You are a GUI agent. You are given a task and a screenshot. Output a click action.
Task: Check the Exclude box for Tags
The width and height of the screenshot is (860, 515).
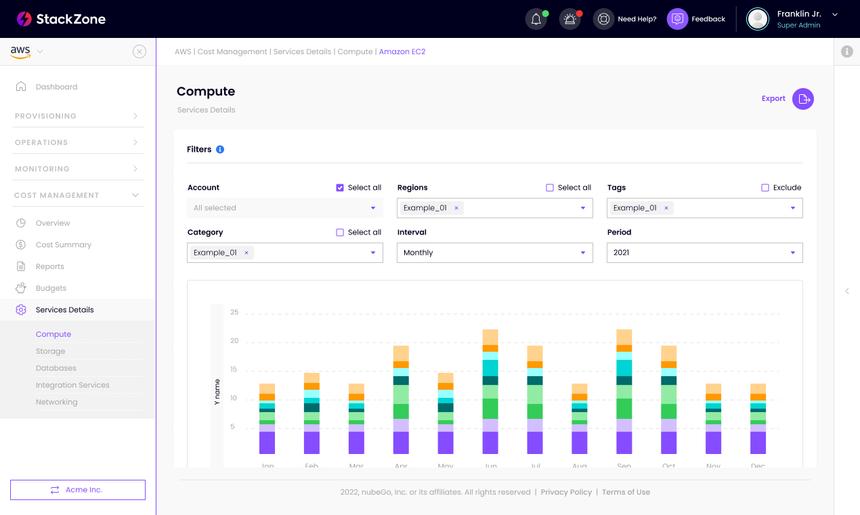(x=765, y=187)
